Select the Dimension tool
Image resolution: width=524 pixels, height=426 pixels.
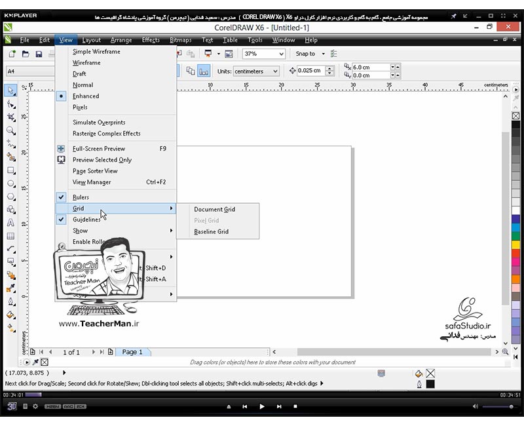coord(10,249)
